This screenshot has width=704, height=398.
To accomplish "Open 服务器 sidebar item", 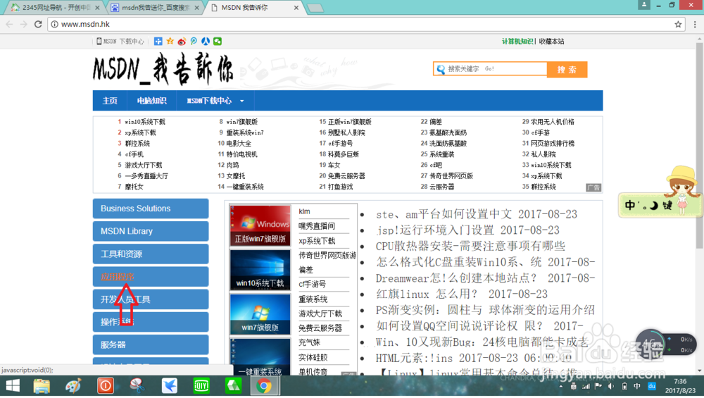I will click(x=151, y=344).
